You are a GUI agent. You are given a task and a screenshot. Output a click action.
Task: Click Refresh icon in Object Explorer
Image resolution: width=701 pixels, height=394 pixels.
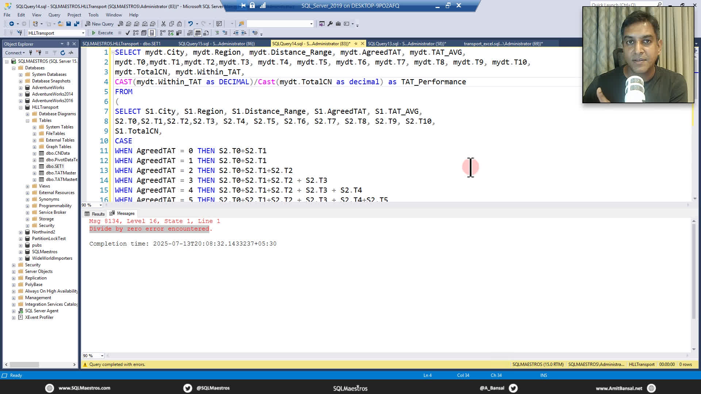tap(63, 53)
